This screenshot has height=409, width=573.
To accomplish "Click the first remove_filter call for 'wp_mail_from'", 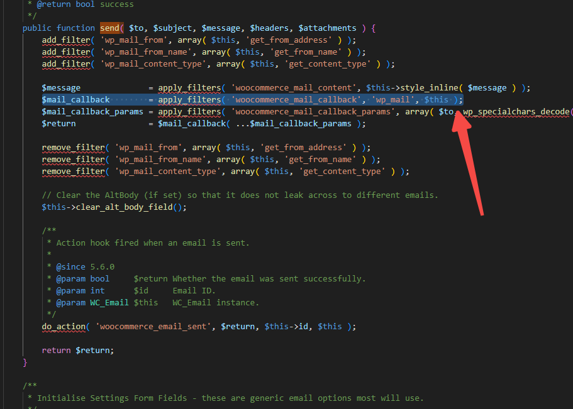I will click(x=73, y=148).
